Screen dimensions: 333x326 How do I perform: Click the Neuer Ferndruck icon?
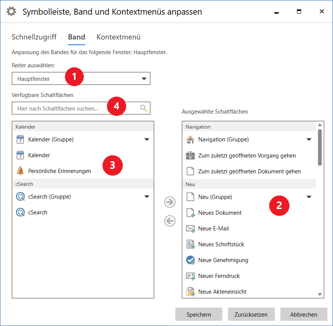click(190, 276)
